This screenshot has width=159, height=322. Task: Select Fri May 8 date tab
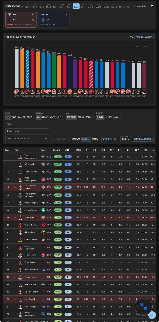76,6
